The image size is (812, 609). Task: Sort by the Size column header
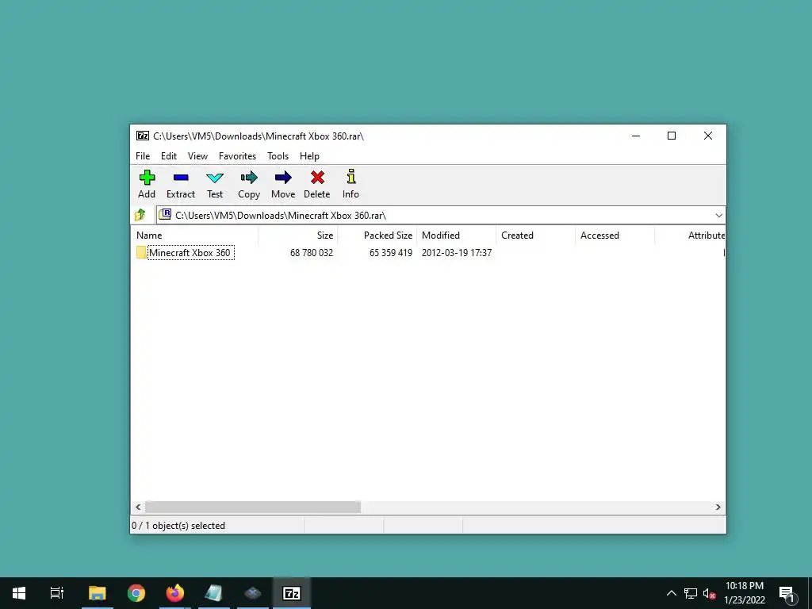click(298, 235)
